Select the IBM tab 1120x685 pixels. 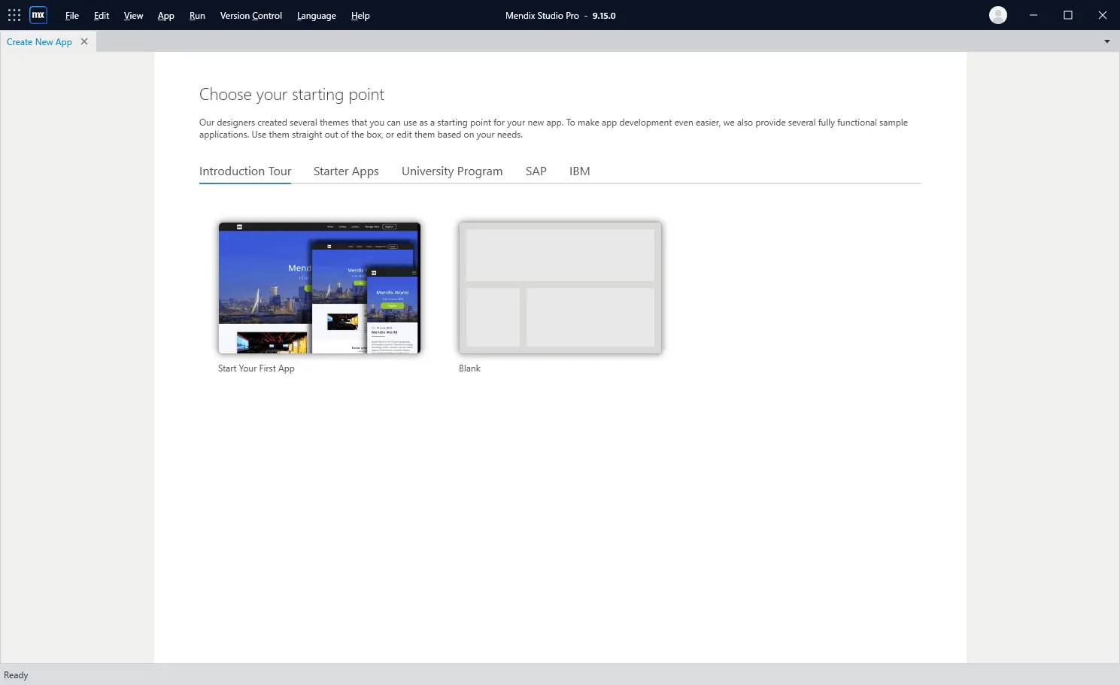[x=580, y=171]
